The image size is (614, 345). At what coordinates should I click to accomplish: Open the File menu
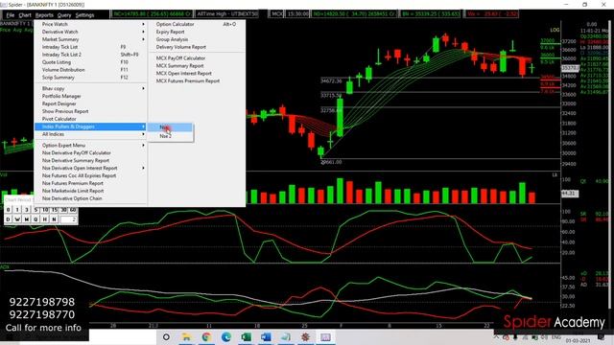[x=11, y=15]
